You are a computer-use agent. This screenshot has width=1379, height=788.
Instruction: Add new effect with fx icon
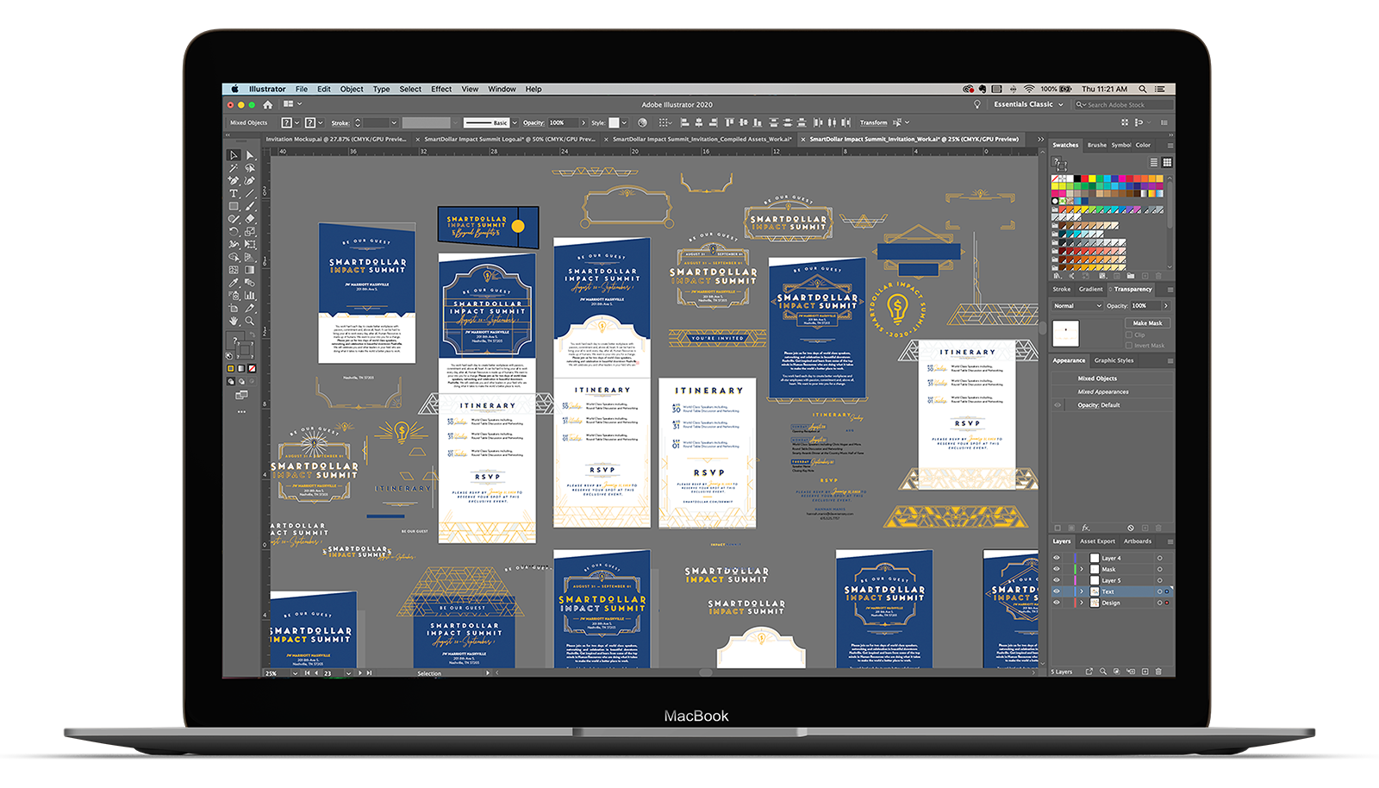tap(1086, 528)
